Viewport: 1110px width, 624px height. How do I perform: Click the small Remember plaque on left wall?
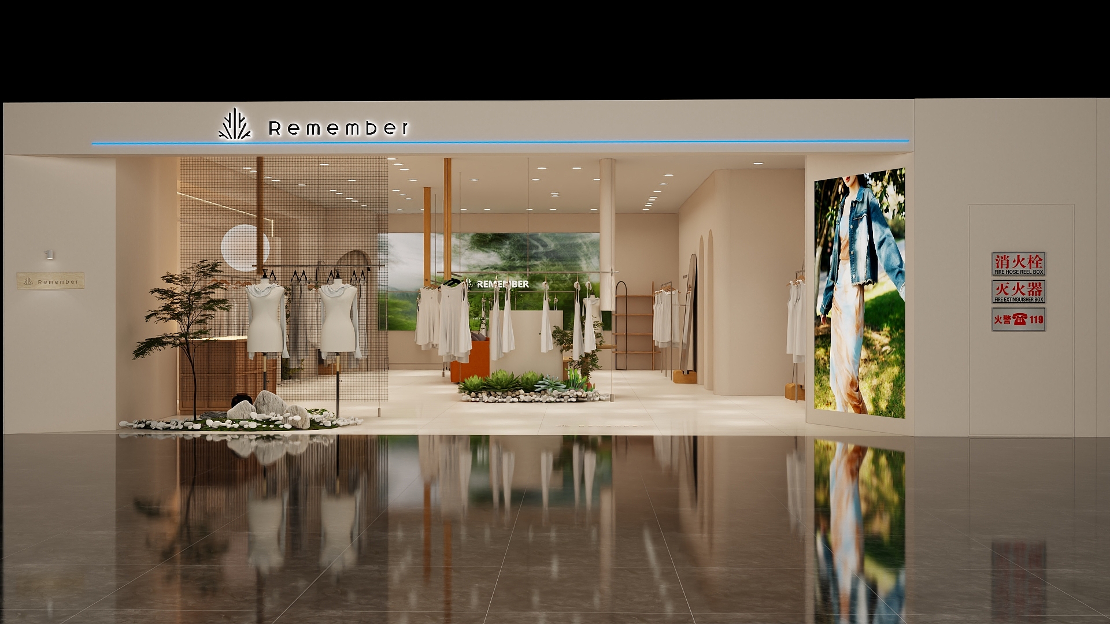tap(50, 281)
